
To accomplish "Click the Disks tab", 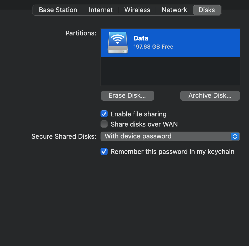I will point(207,10).
